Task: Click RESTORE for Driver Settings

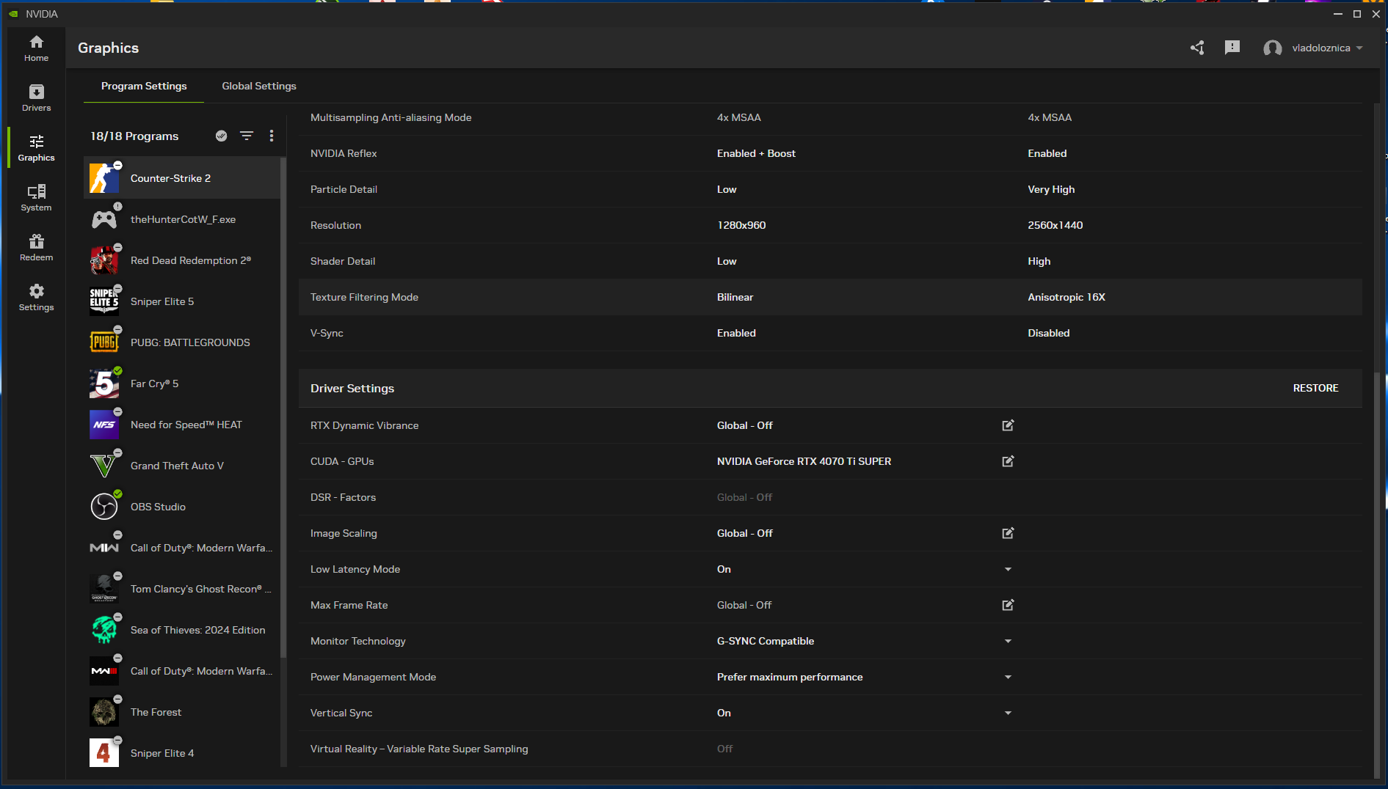Action: point(1315,388)
